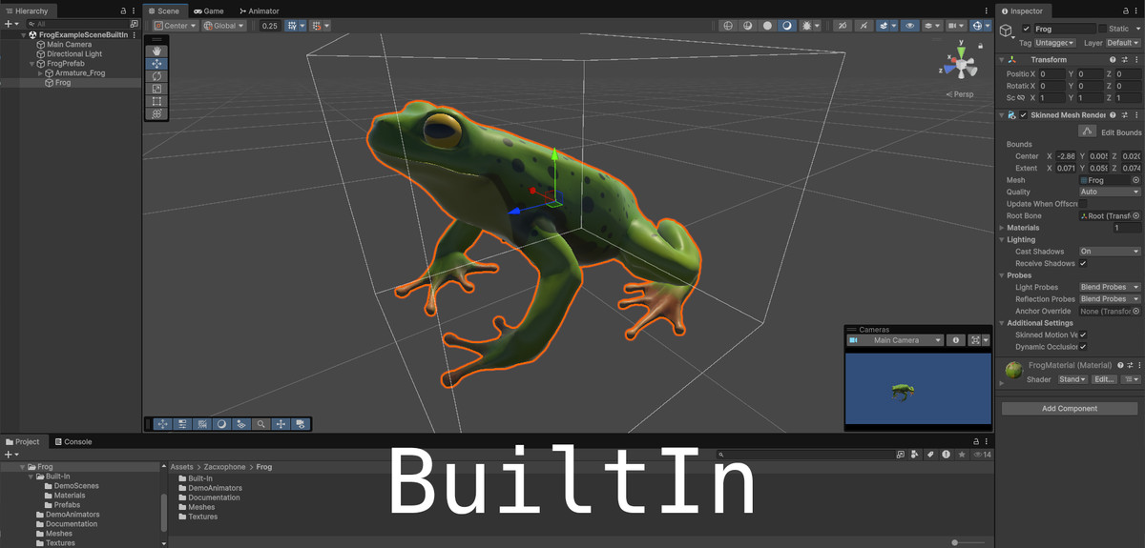
Task: Open the Tag dropdown
Action: pos(1056,43)
